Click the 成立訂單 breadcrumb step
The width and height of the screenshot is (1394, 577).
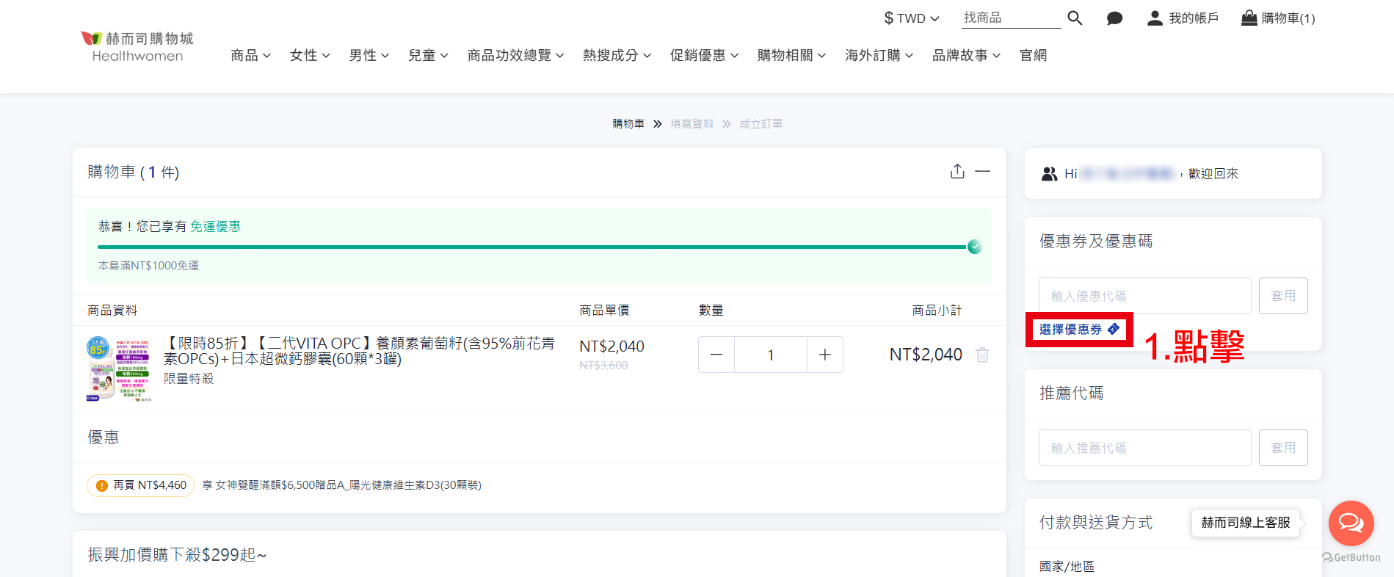point(760,124)
